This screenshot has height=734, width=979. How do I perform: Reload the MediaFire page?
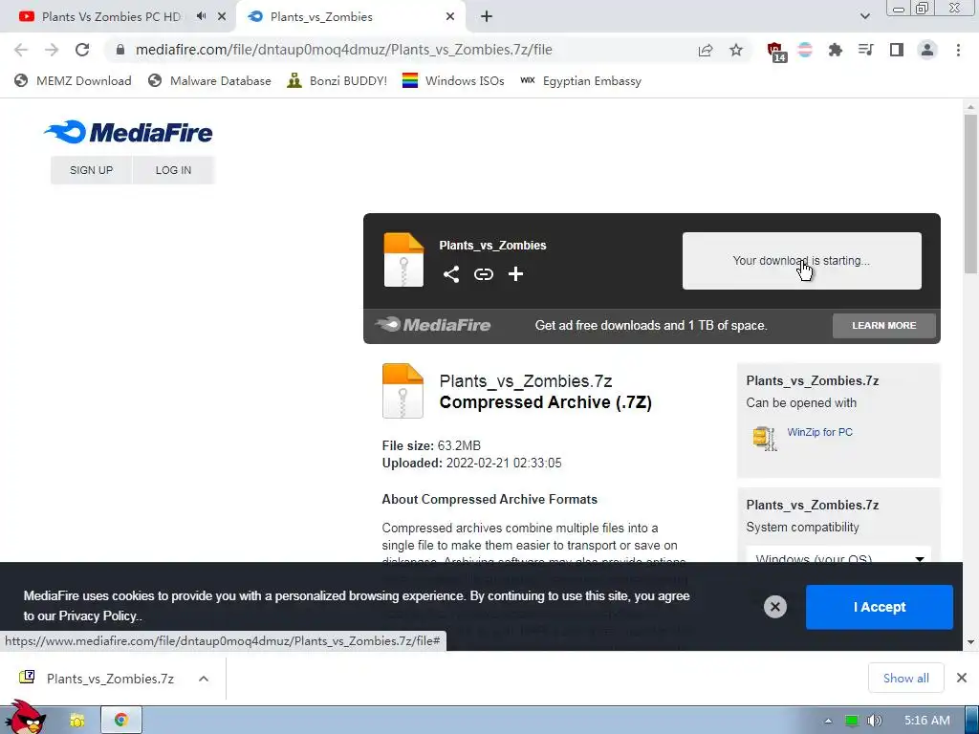tap(82, 50)
